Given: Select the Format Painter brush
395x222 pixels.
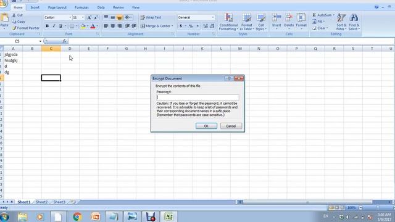Looking at the screenshot, I should click(x=14, y=28).
